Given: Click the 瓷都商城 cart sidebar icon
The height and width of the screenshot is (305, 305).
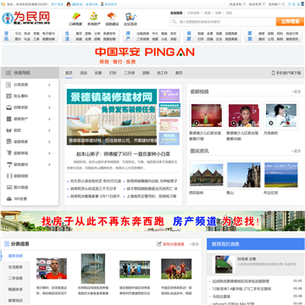Looking at the screenshot, I should click(8, 153).
